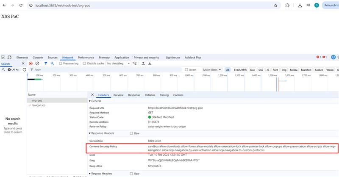Open the Application panel
The width and height of the screenshot is (339, 177).
click(122, 58)
